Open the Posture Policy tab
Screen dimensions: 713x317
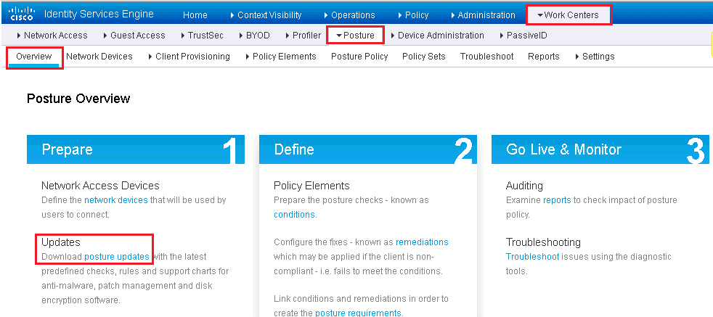click(x=359, y=57)
